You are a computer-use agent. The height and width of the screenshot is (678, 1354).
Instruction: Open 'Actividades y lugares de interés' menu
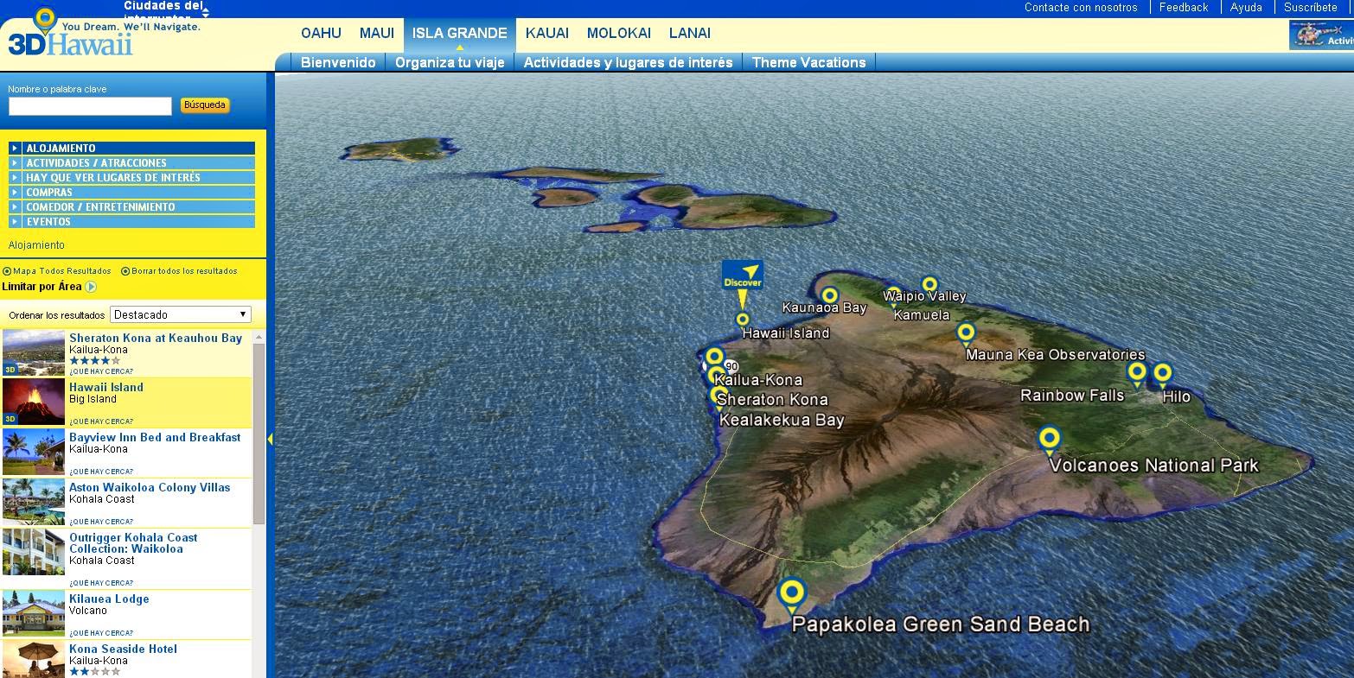627,61
